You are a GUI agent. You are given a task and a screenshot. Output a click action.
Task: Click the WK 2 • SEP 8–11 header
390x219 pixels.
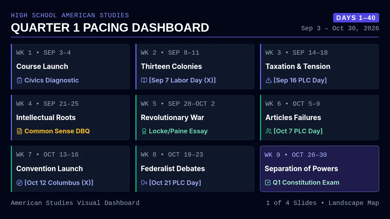point(170,53)
